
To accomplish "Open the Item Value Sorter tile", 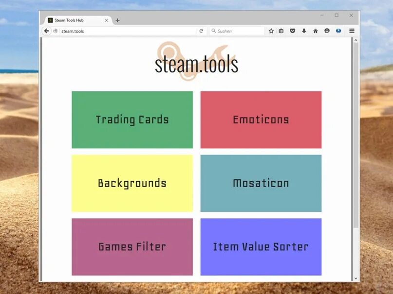I will pyautogui.click(x=261, y=247).
